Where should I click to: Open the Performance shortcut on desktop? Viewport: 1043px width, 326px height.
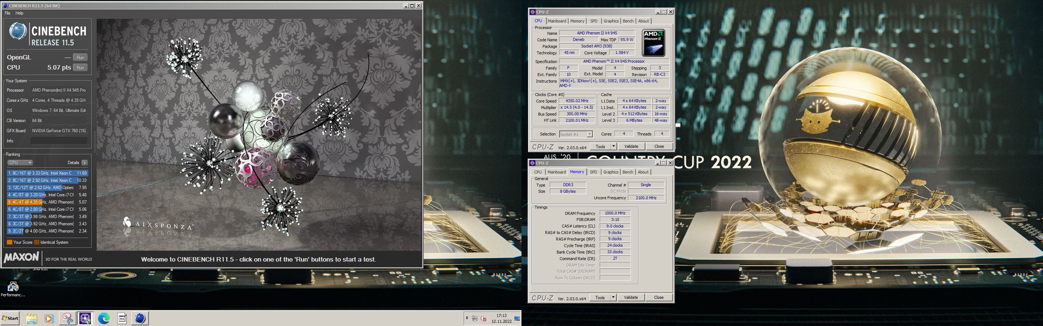13,289
